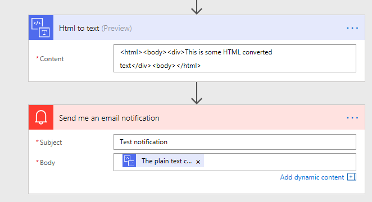Click the Html to text action icon
This screenshot has width=372, height=202.
pos(41,27)
